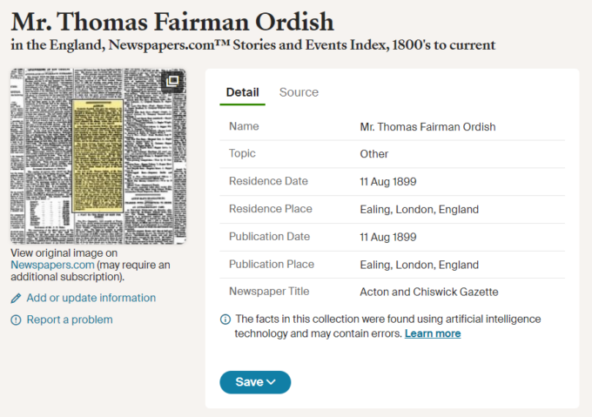Click the page heading Mr. Thomas Fairman Ordish

(172, 22)
